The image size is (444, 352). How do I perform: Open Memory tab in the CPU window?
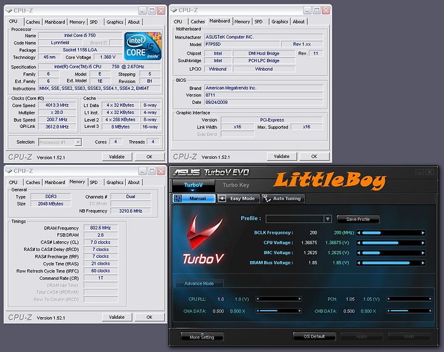coord(77,22)
